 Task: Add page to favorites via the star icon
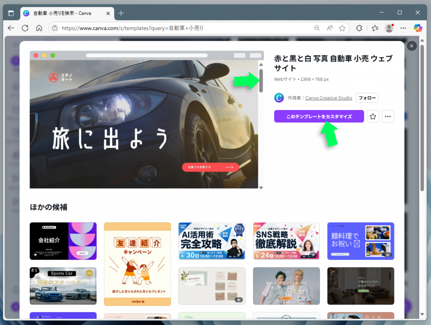342,28
